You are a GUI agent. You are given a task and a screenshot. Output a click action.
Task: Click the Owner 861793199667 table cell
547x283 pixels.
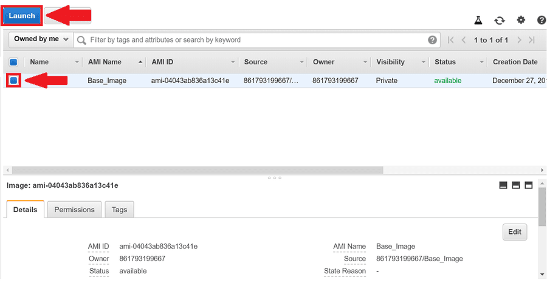pos(335,81)
